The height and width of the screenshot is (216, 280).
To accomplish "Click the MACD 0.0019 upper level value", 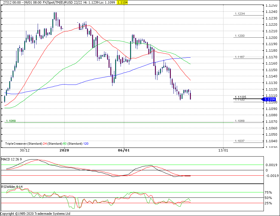I will 271,165.
